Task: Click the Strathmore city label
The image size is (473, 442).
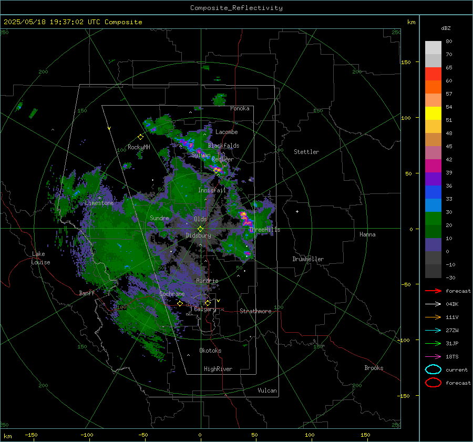Action: [x=255, y=311]
